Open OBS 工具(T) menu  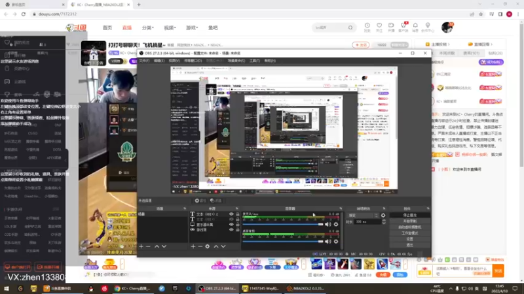point(255,61)
